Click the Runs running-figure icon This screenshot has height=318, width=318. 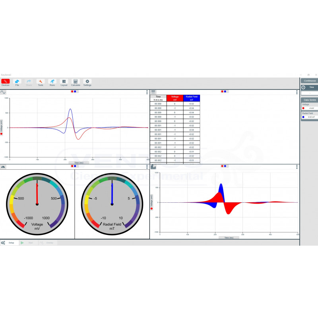[x=52, y=82]
